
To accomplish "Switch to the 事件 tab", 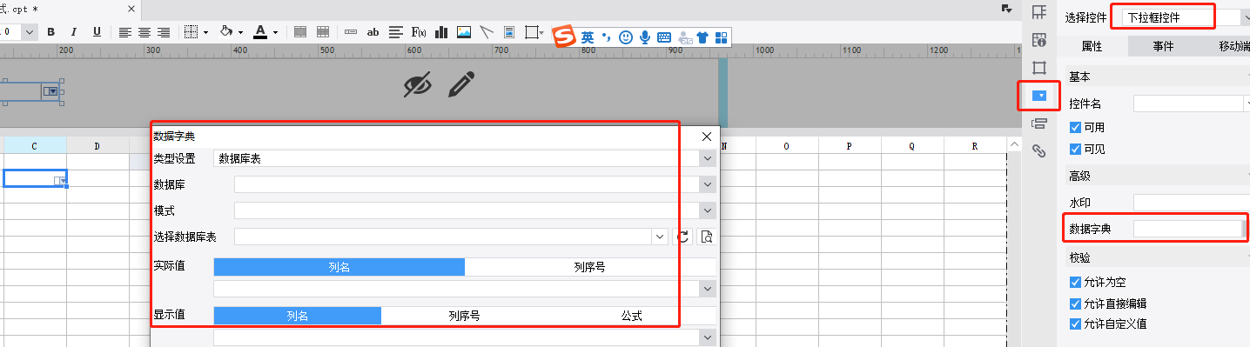I will tap(1162, 46).
